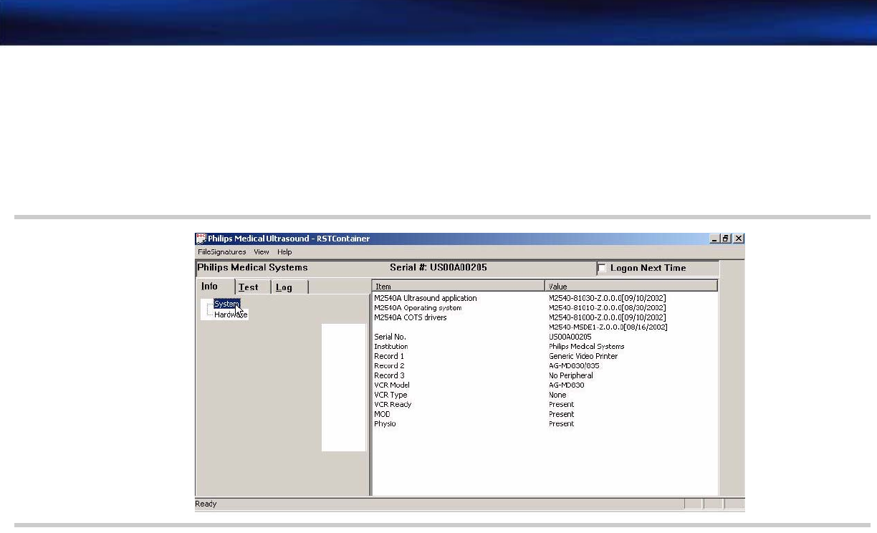Select the Physio item

(x=385, y=424)
